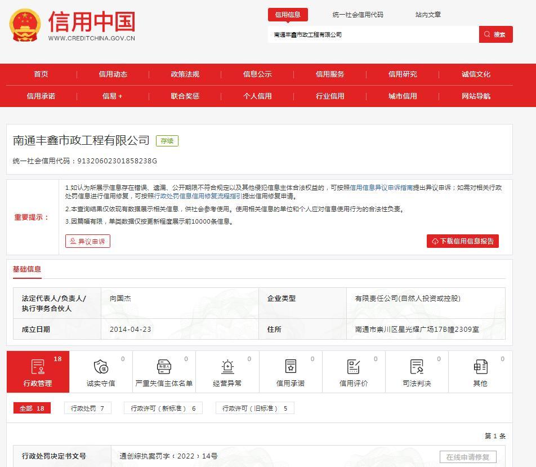This screenshot has width=536, height=467.
Task: Open 信用研究 navigation item
Action: (x=403, y=74)
